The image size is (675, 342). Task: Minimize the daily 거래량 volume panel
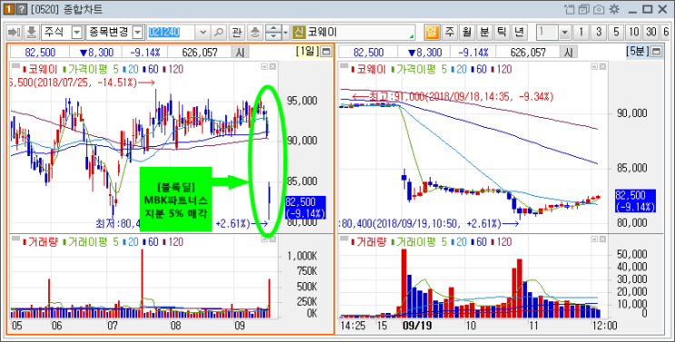(264, 239)
